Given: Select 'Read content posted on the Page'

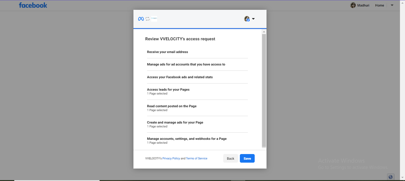Looking at the screenshot, I should (197, 108).
